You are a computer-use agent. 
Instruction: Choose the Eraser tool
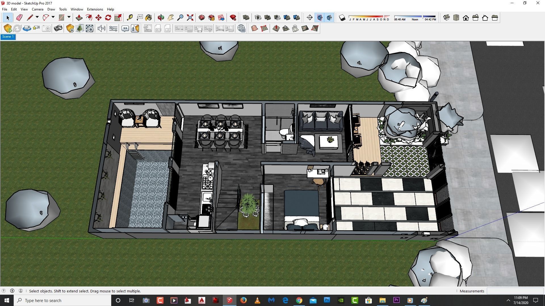(19, 18)
